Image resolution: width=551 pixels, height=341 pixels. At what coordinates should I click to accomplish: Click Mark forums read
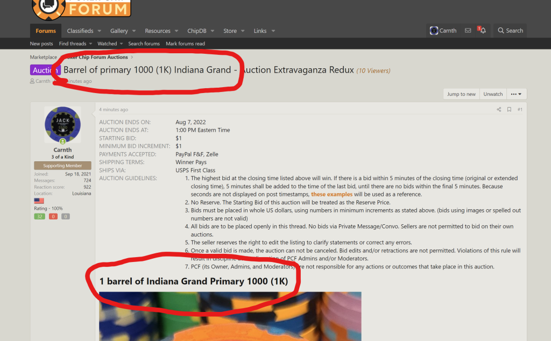click(185, 44)
